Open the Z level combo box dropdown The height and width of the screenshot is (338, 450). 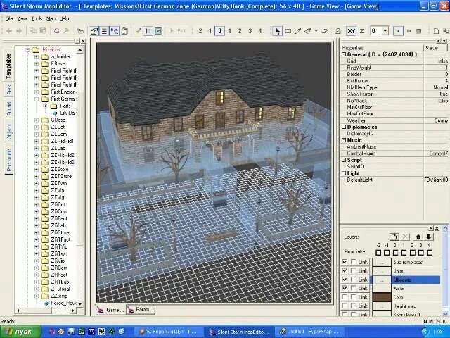pos(385,31)
